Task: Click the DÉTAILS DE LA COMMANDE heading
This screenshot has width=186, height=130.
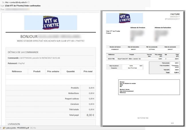Action: (x=23, y=52)
